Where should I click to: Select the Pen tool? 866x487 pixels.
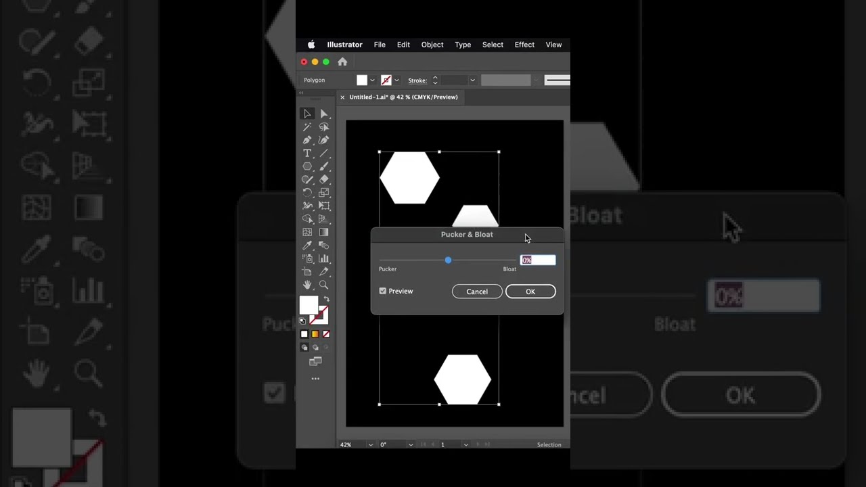(x=307, y=140)
